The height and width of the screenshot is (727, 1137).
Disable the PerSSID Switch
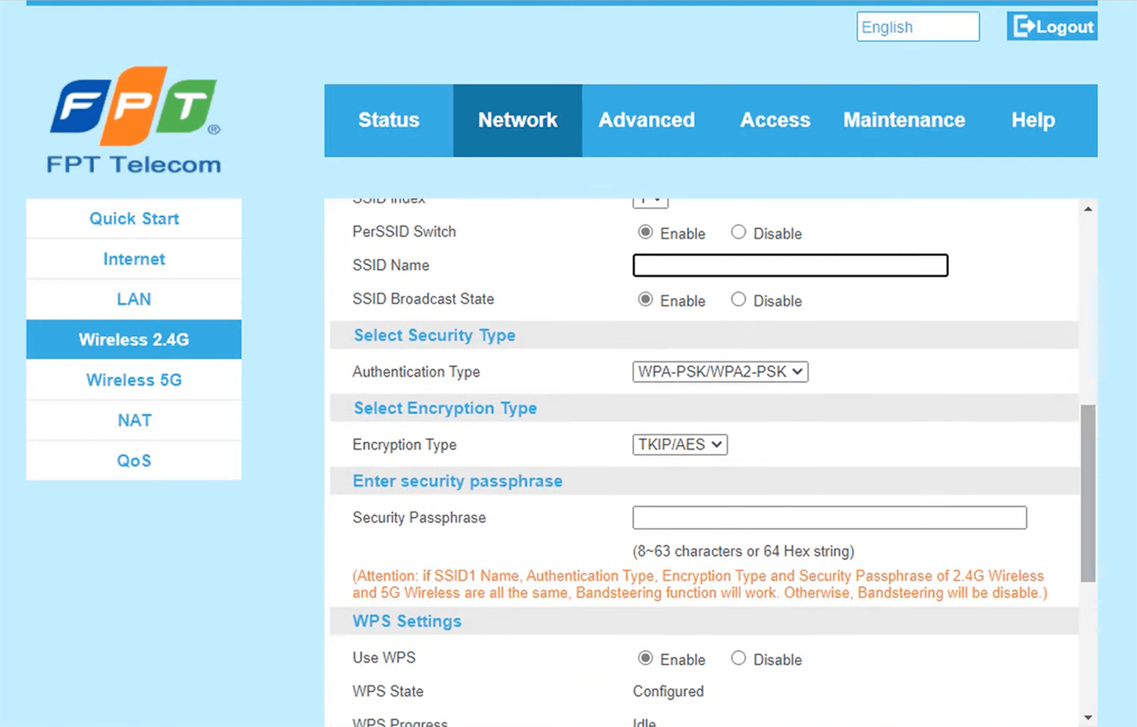point(738,233)
